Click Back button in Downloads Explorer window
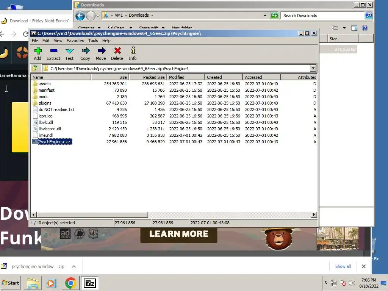This screenshot has height=291, width=388. [80, 16]
